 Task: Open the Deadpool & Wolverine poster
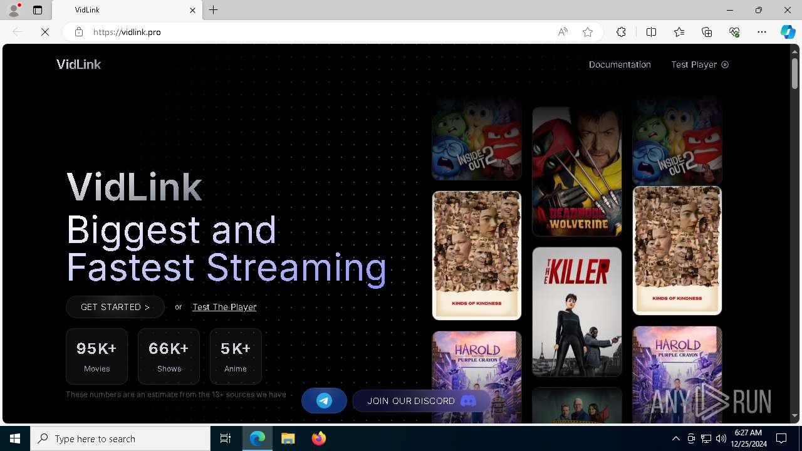point(577,171)
